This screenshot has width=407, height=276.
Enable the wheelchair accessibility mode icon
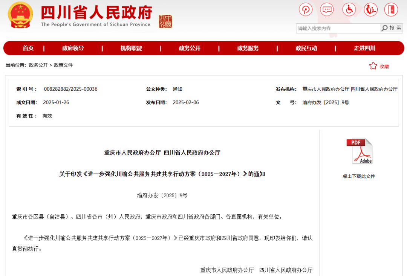(x=349, y=9)
